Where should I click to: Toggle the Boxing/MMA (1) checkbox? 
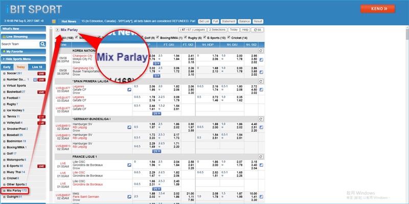(x=158, y=37)
